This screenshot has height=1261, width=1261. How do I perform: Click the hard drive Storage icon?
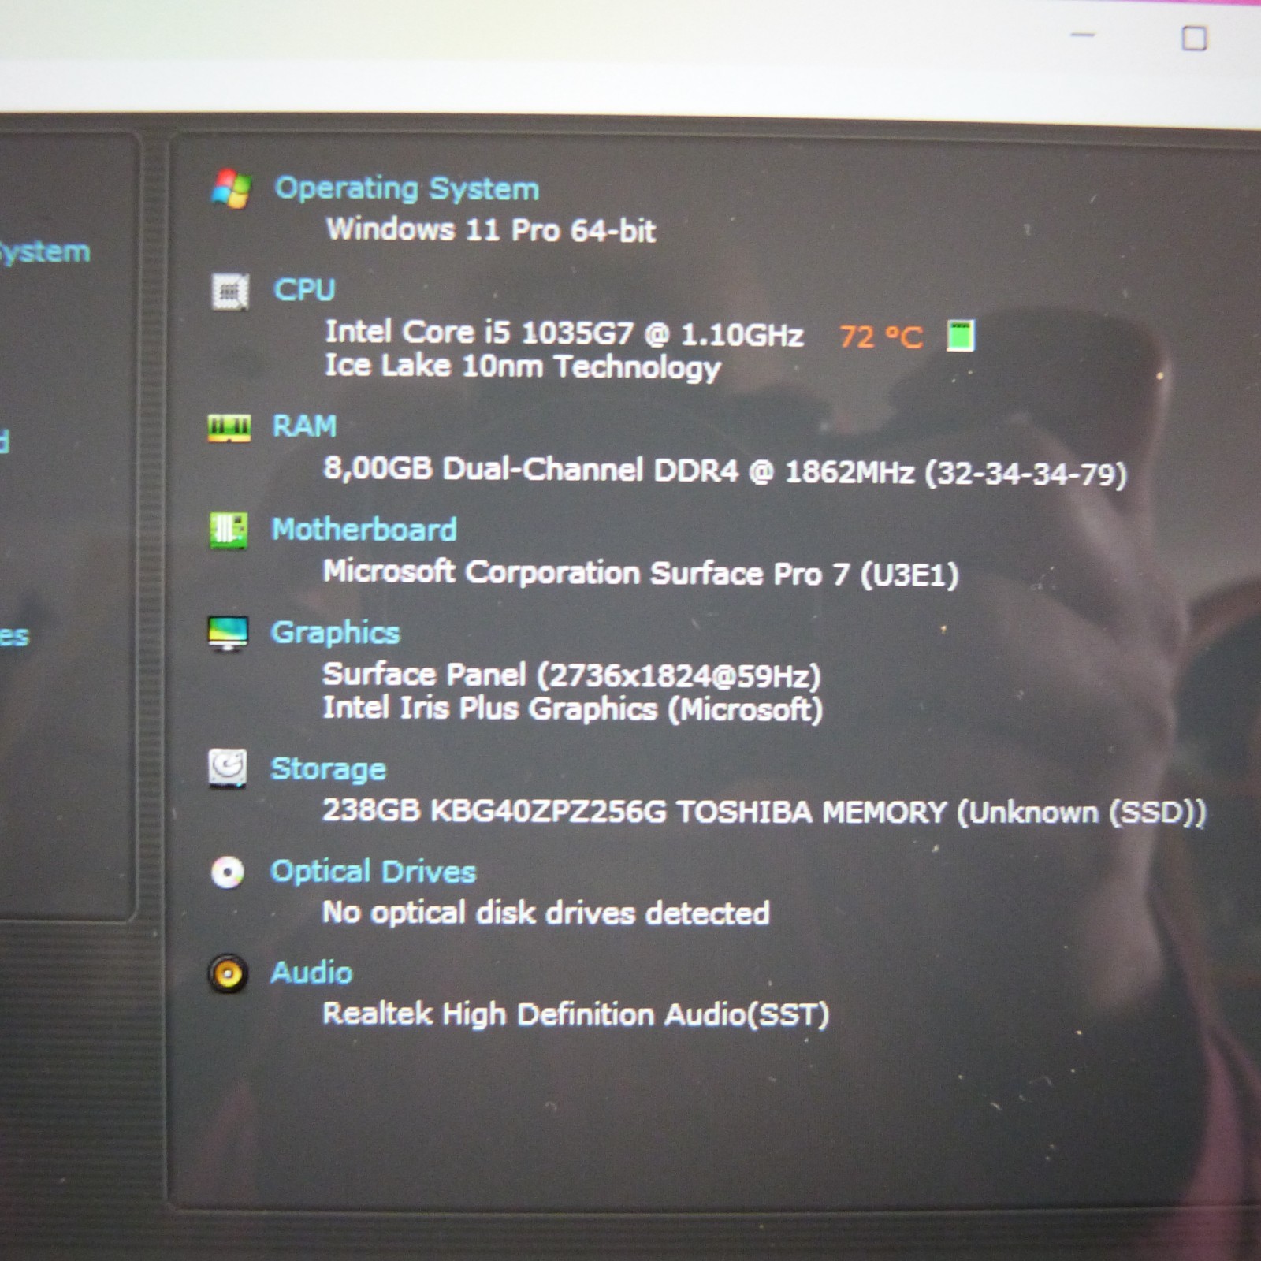228,768
